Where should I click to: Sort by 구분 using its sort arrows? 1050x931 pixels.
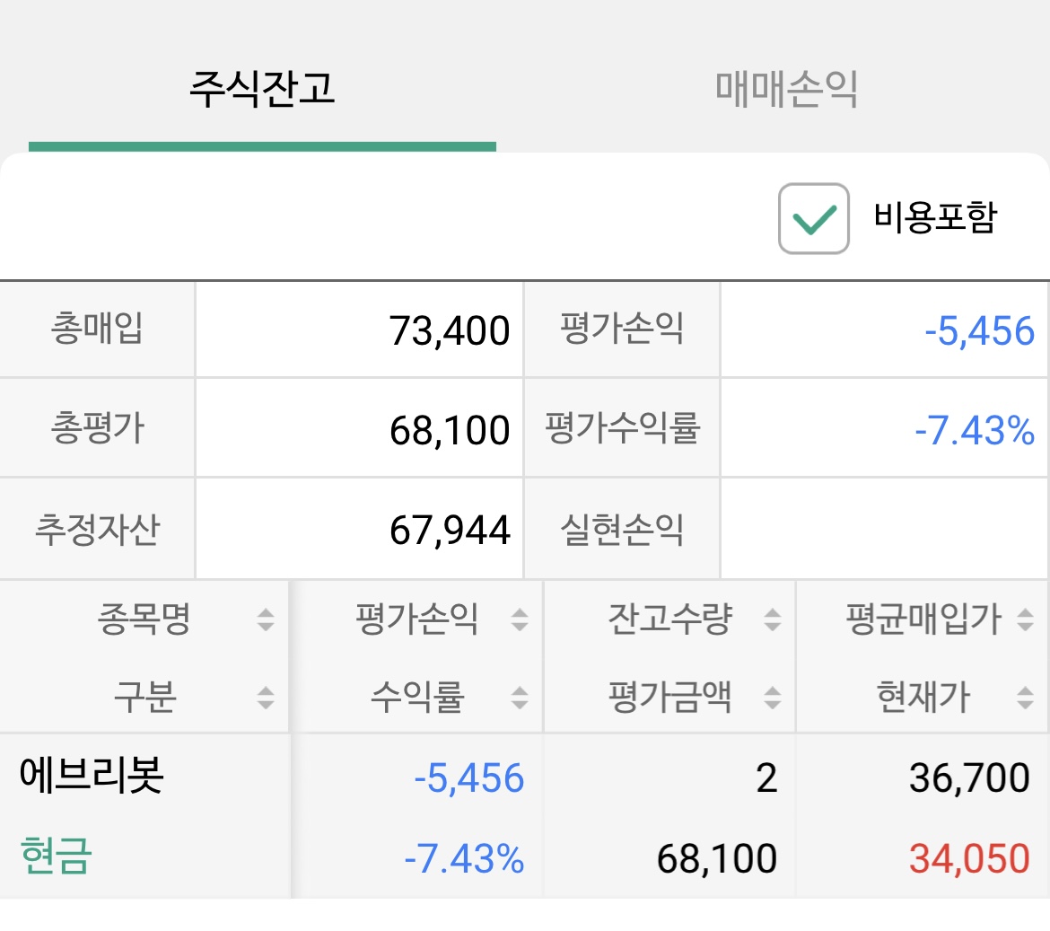tap(266, 698)
